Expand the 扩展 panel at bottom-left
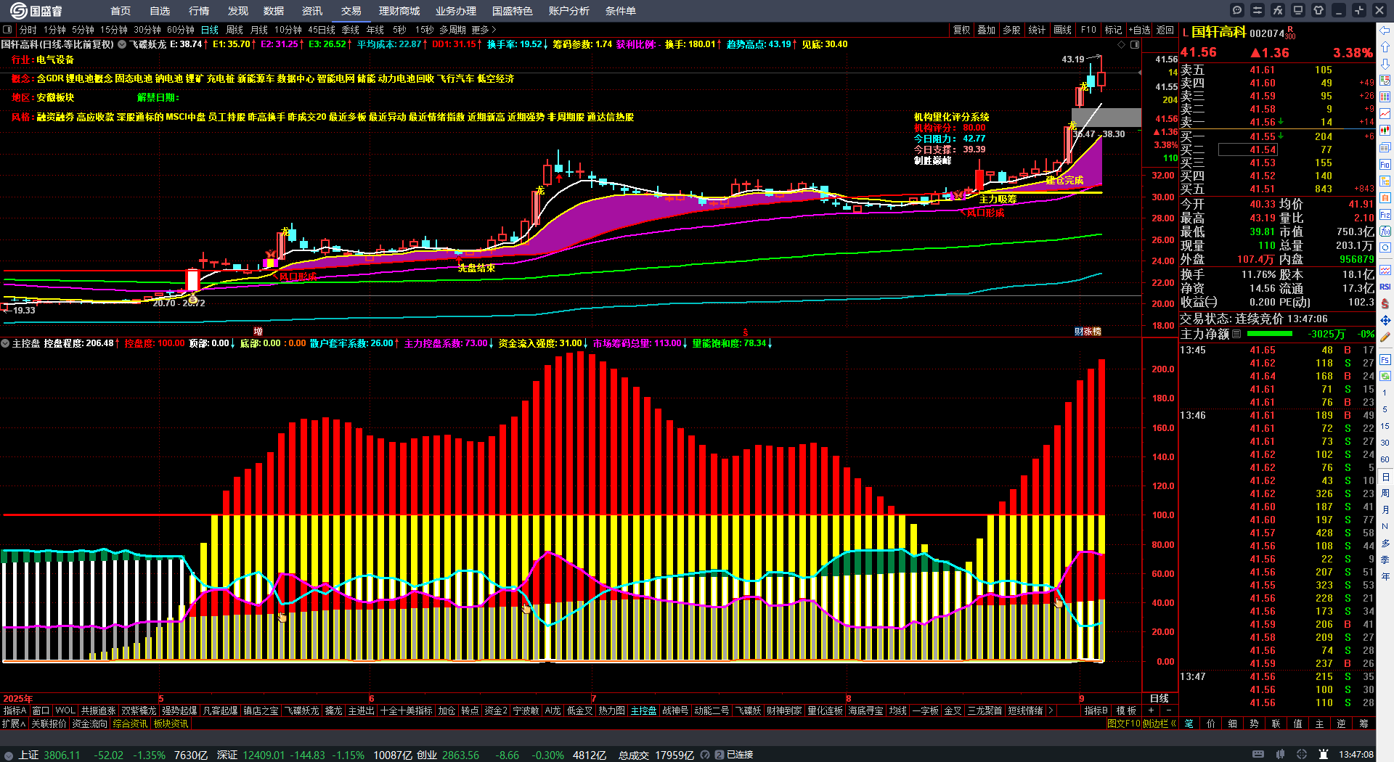The width and height of the screenshot is (1394, 762). pos(13,724)
